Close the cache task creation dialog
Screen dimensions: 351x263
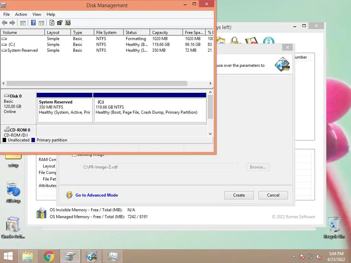click(x=288, y=47)
